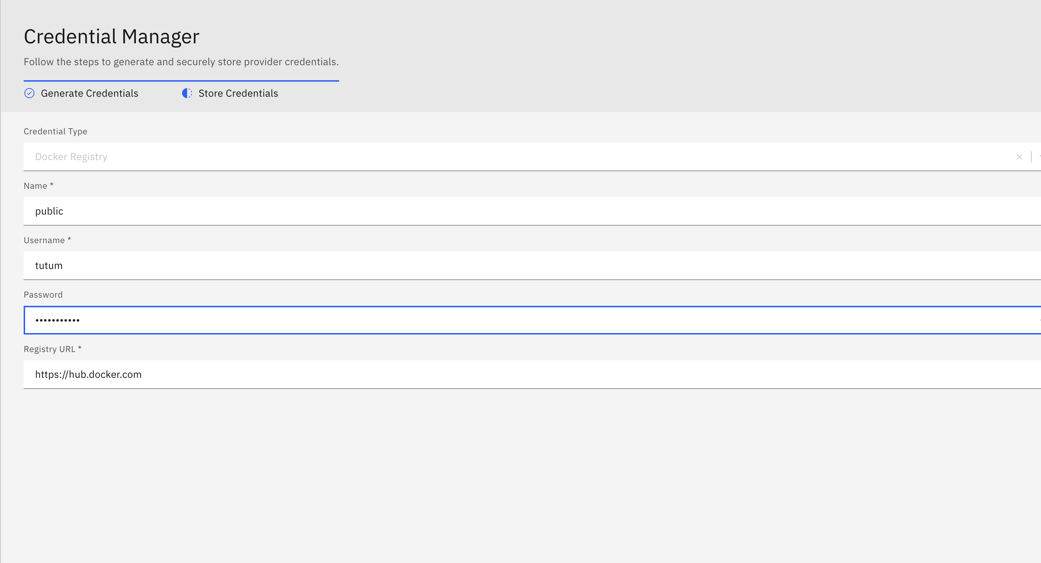
Task: Click inside the masked Password field
Action: point(485,320)
